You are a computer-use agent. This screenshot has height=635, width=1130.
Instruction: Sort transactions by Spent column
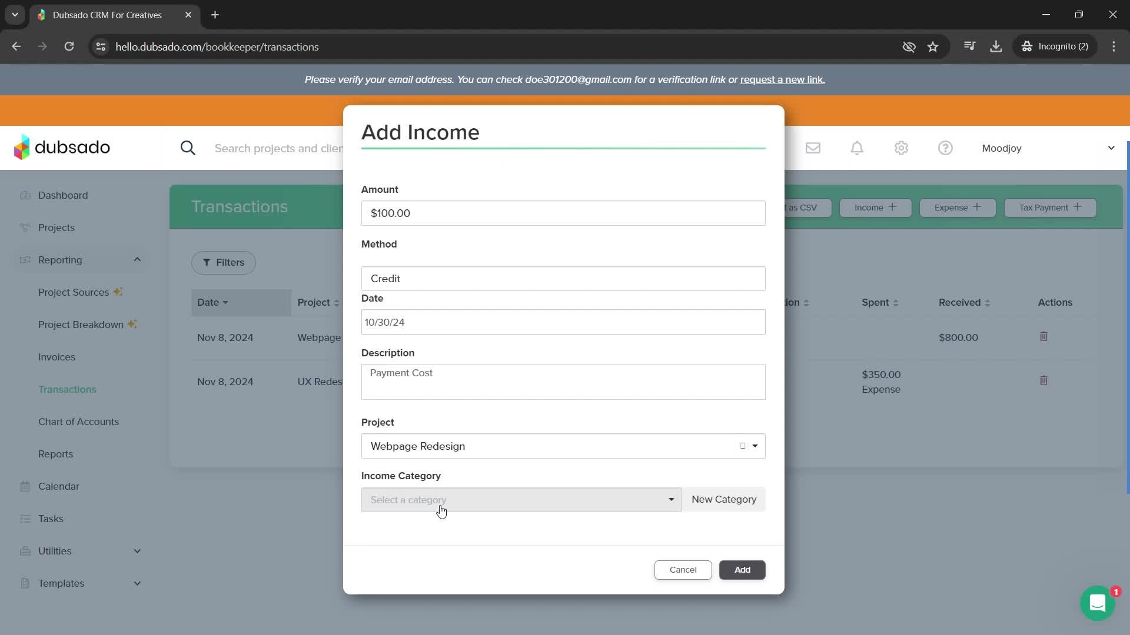(x=880, y=302)
